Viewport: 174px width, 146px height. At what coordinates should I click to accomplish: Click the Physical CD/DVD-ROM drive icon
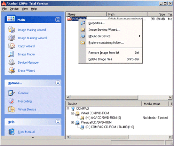pos(77,122)
